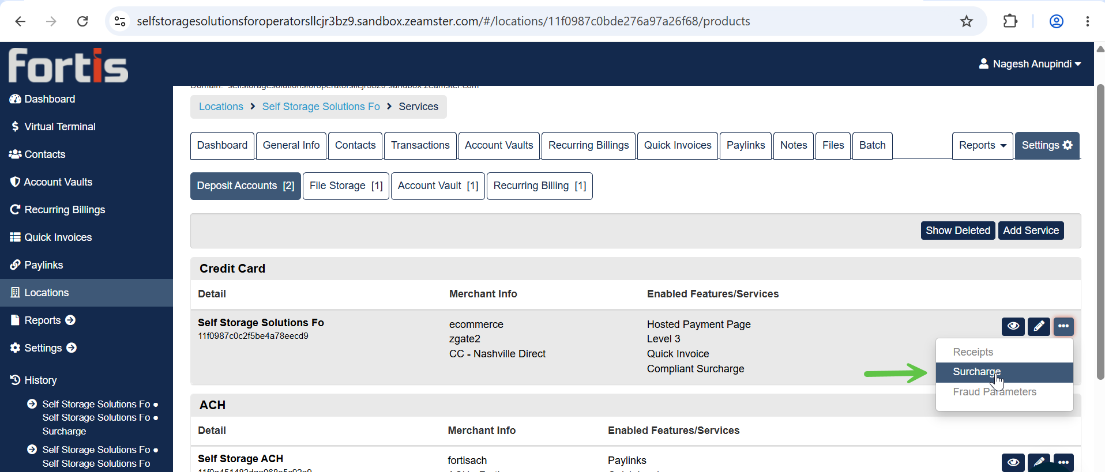Open the Notes tab

(794, 145)
